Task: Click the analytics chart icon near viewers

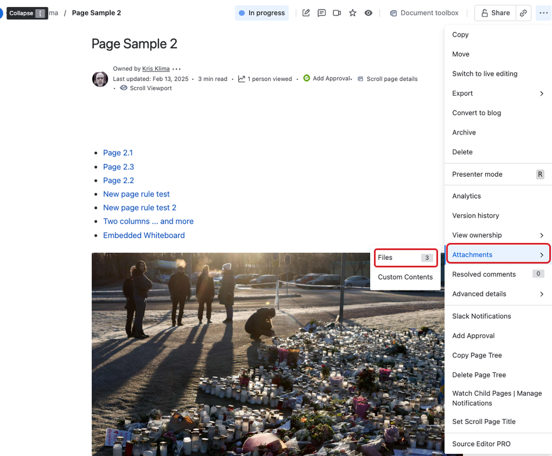Action: [241, 79]
